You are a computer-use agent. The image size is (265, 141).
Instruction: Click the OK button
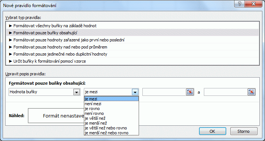[x=212, y=131]
